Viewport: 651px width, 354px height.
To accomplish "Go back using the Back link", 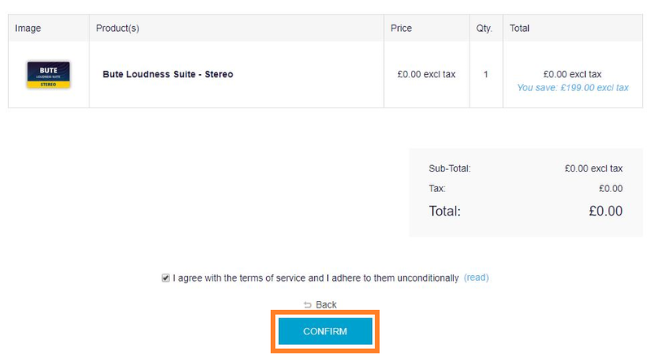I will pos(326,304).
